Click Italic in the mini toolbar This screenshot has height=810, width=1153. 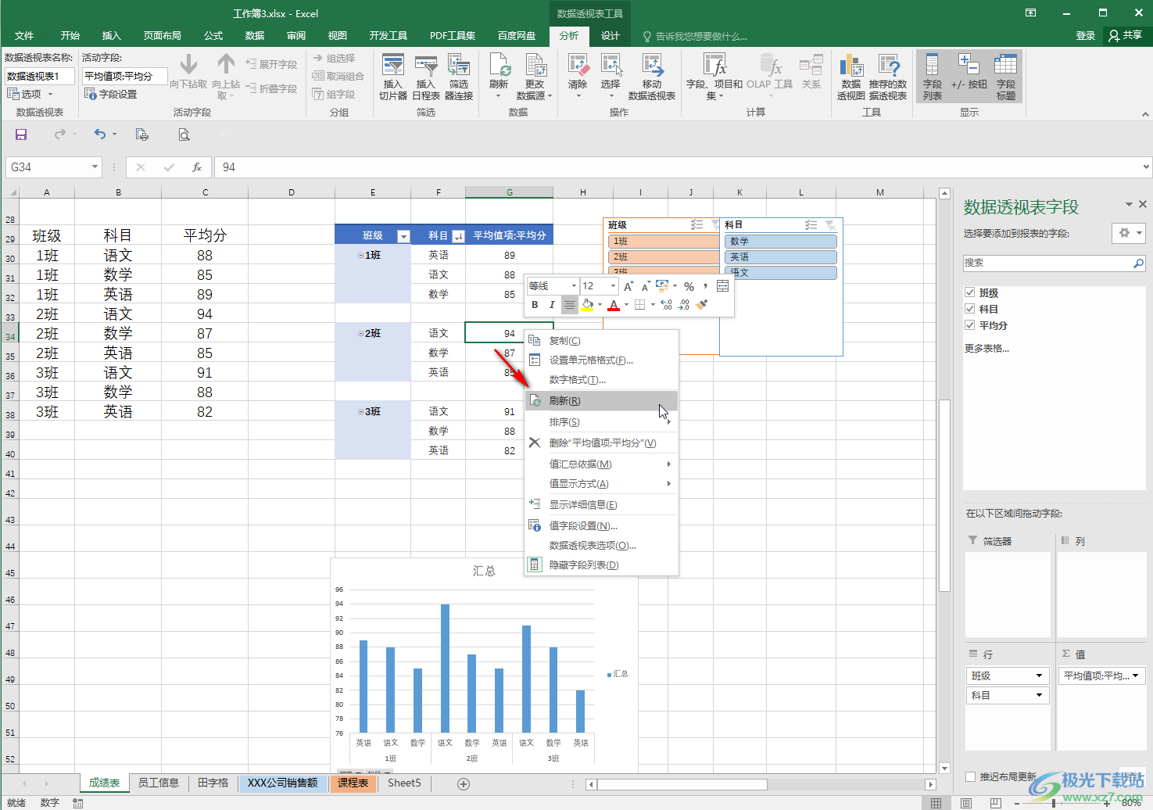tap(552, 305)
